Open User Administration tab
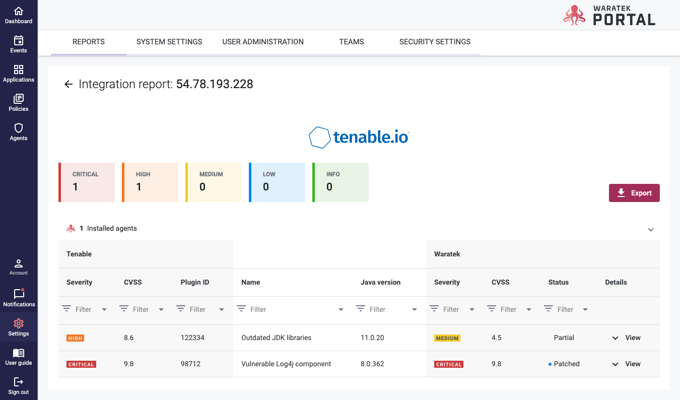This screenshot has width=680, height=400. pos(263,42)
